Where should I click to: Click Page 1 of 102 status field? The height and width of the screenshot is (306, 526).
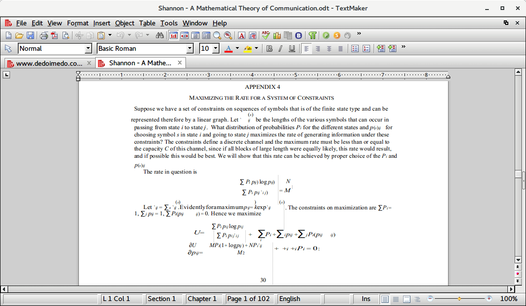(248, 299)
